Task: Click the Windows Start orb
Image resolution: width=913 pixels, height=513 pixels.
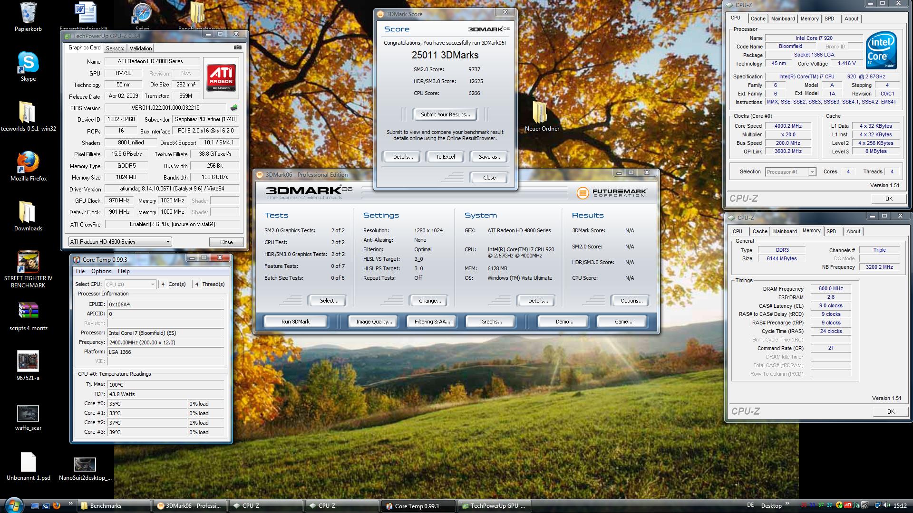Action: [13, 505]
